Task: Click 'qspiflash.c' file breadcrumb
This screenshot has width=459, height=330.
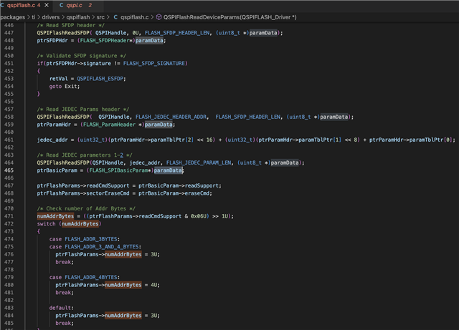Action: tap(135, 17)
